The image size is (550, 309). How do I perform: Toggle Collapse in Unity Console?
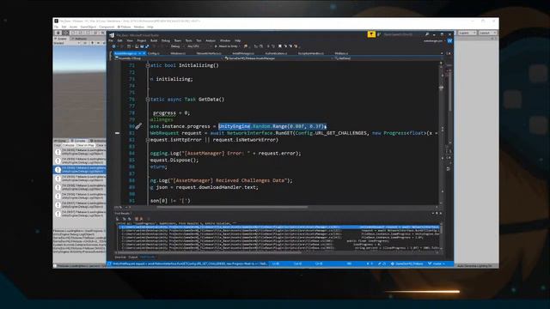click(69, 145)
